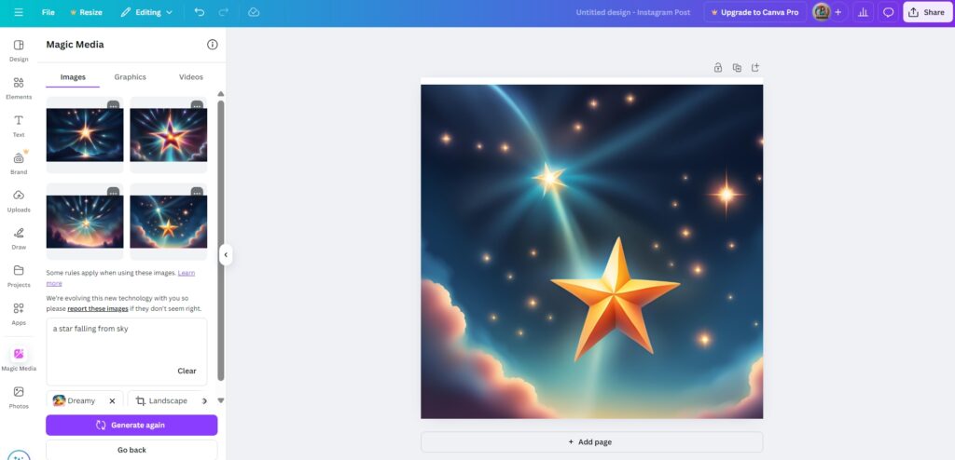Image resolution: width=955 pixels, height=460 pixels.
Task: Toggle the page lock icon above canvas
Action: (717, 67)
